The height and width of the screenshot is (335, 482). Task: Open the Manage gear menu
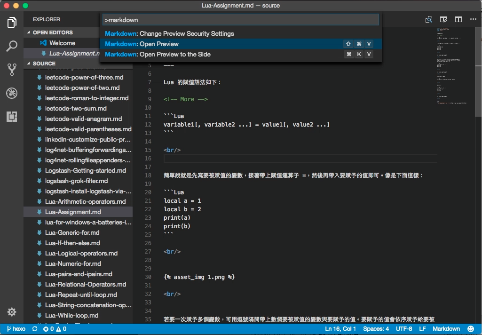tap(12, 312)
